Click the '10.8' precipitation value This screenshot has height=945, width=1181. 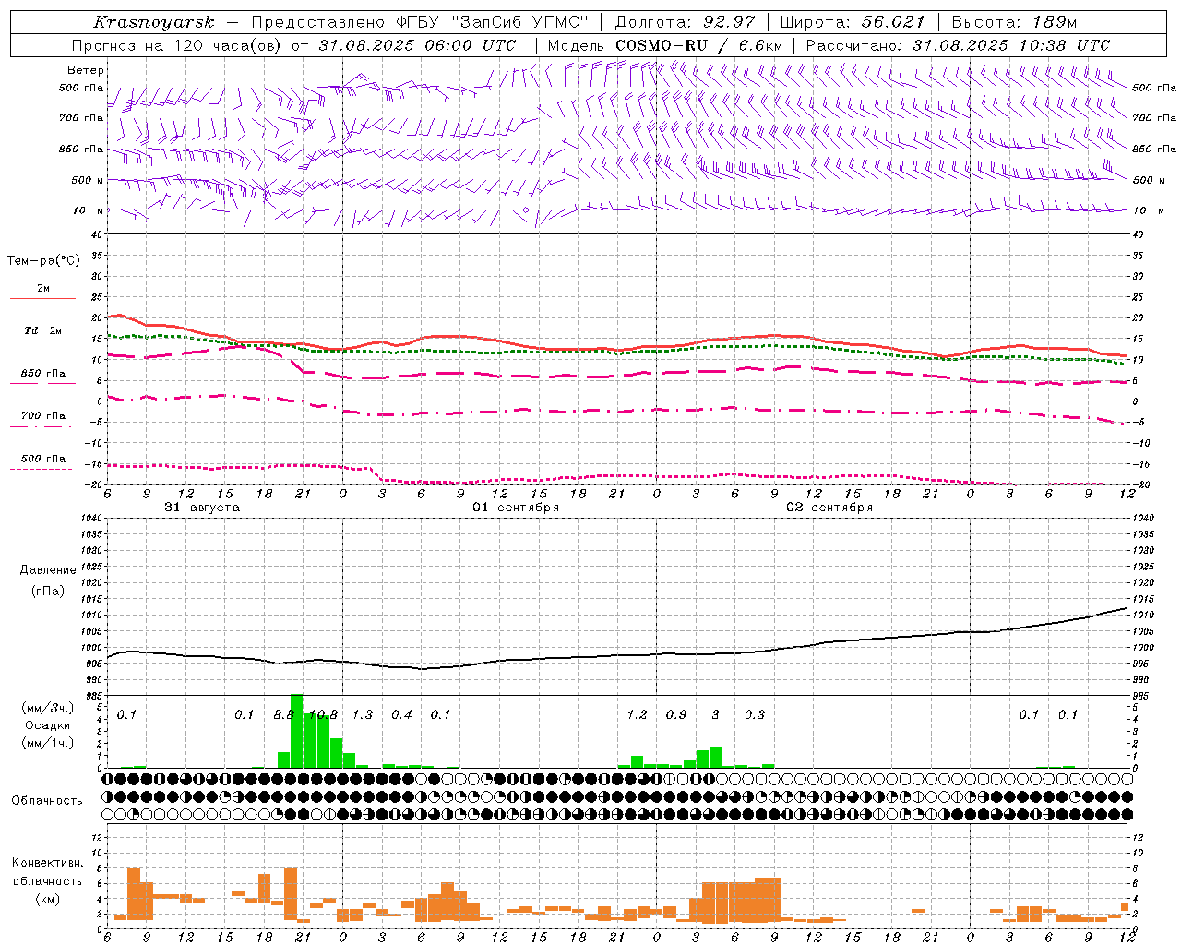coord(323,715)
